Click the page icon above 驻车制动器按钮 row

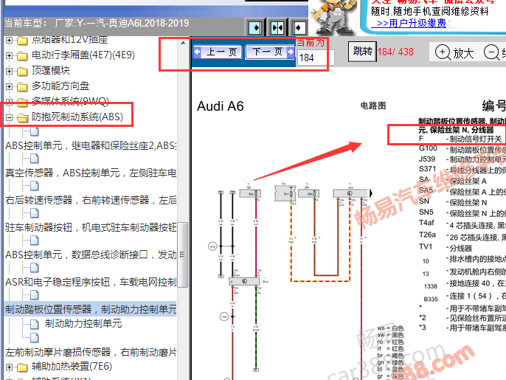[x=34, y=213]
